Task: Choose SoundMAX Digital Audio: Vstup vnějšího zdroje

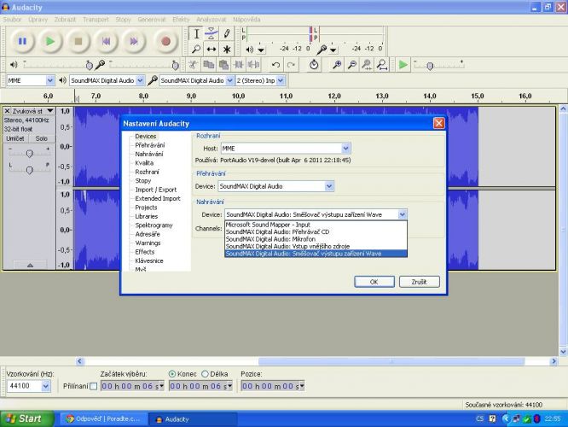Action: coord(316,246)
